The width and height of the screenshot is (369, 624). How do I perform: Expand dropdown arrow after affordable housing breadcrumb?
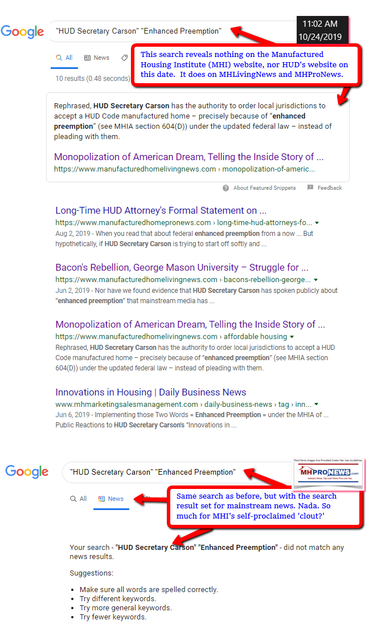point(292,337)
